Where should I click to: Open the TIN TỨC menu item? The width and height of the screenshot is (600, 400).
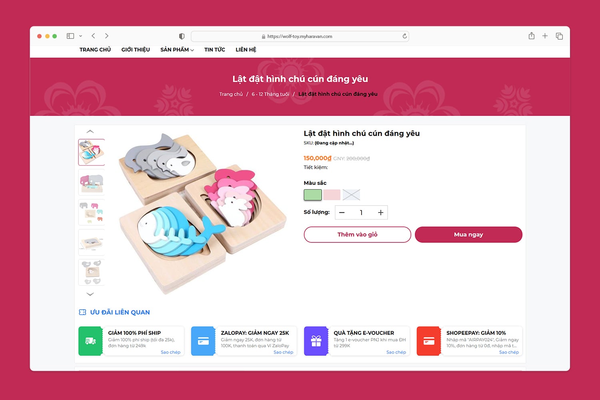[x=214, y=50]
